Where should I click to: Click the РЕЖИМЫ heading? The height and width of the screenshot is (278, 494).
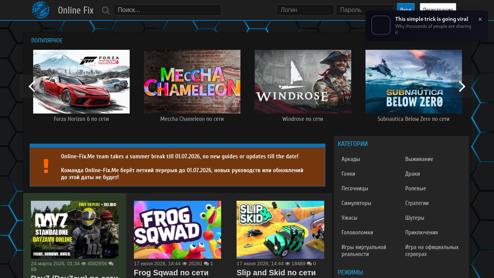pos(350,272)
